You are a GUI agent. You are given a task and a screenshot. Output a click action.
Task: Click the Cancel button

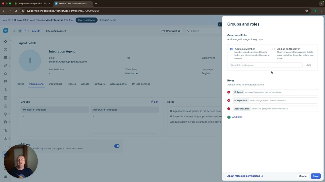coord(303,176)
